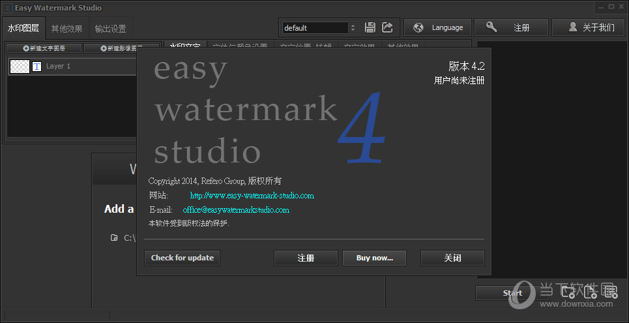
Task: Click the spinner arrows of the default combo box
Action: [353, 27]
